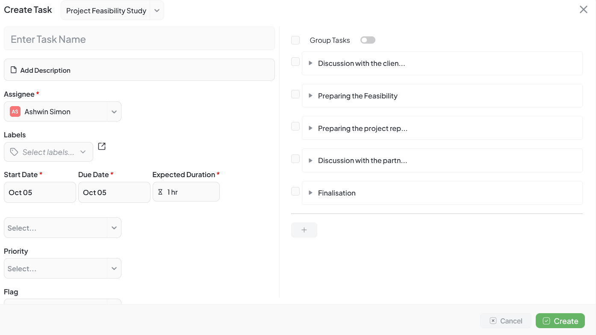Expand the Preparing the Feasibility subtask

point(310,95)
